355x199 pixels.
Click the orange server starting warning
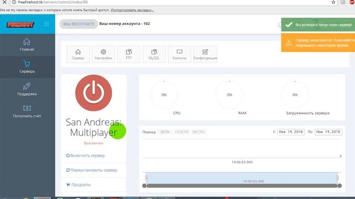click(318, 43)
